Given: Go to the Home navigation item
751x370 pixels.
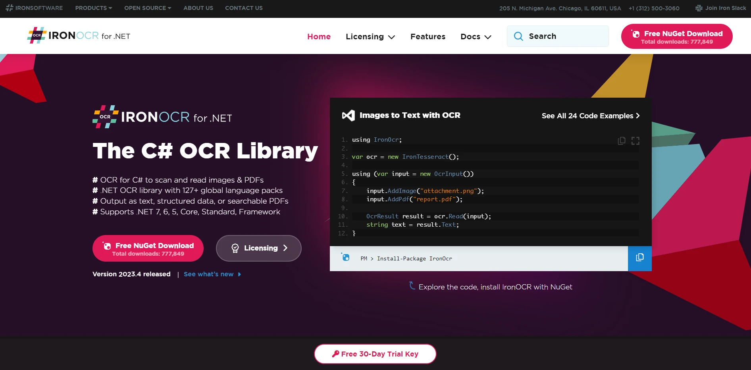Looking at the screenshot, I should [x=319, y=37].
